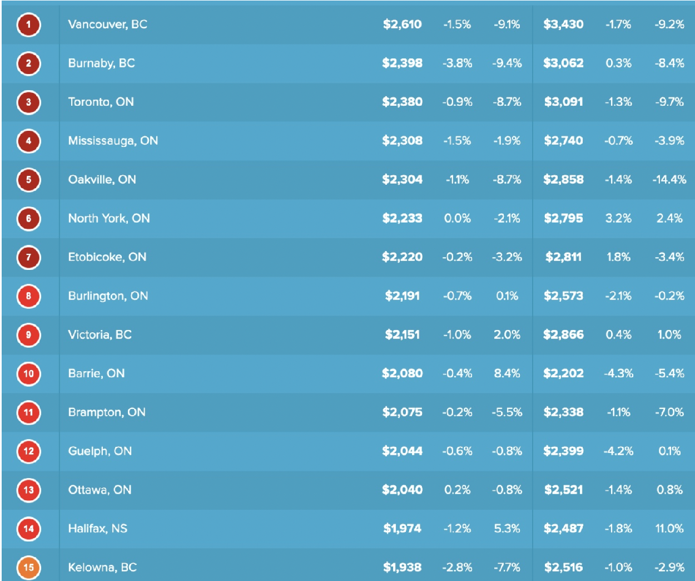Click the rank 1 circle badge

(28, 24)
